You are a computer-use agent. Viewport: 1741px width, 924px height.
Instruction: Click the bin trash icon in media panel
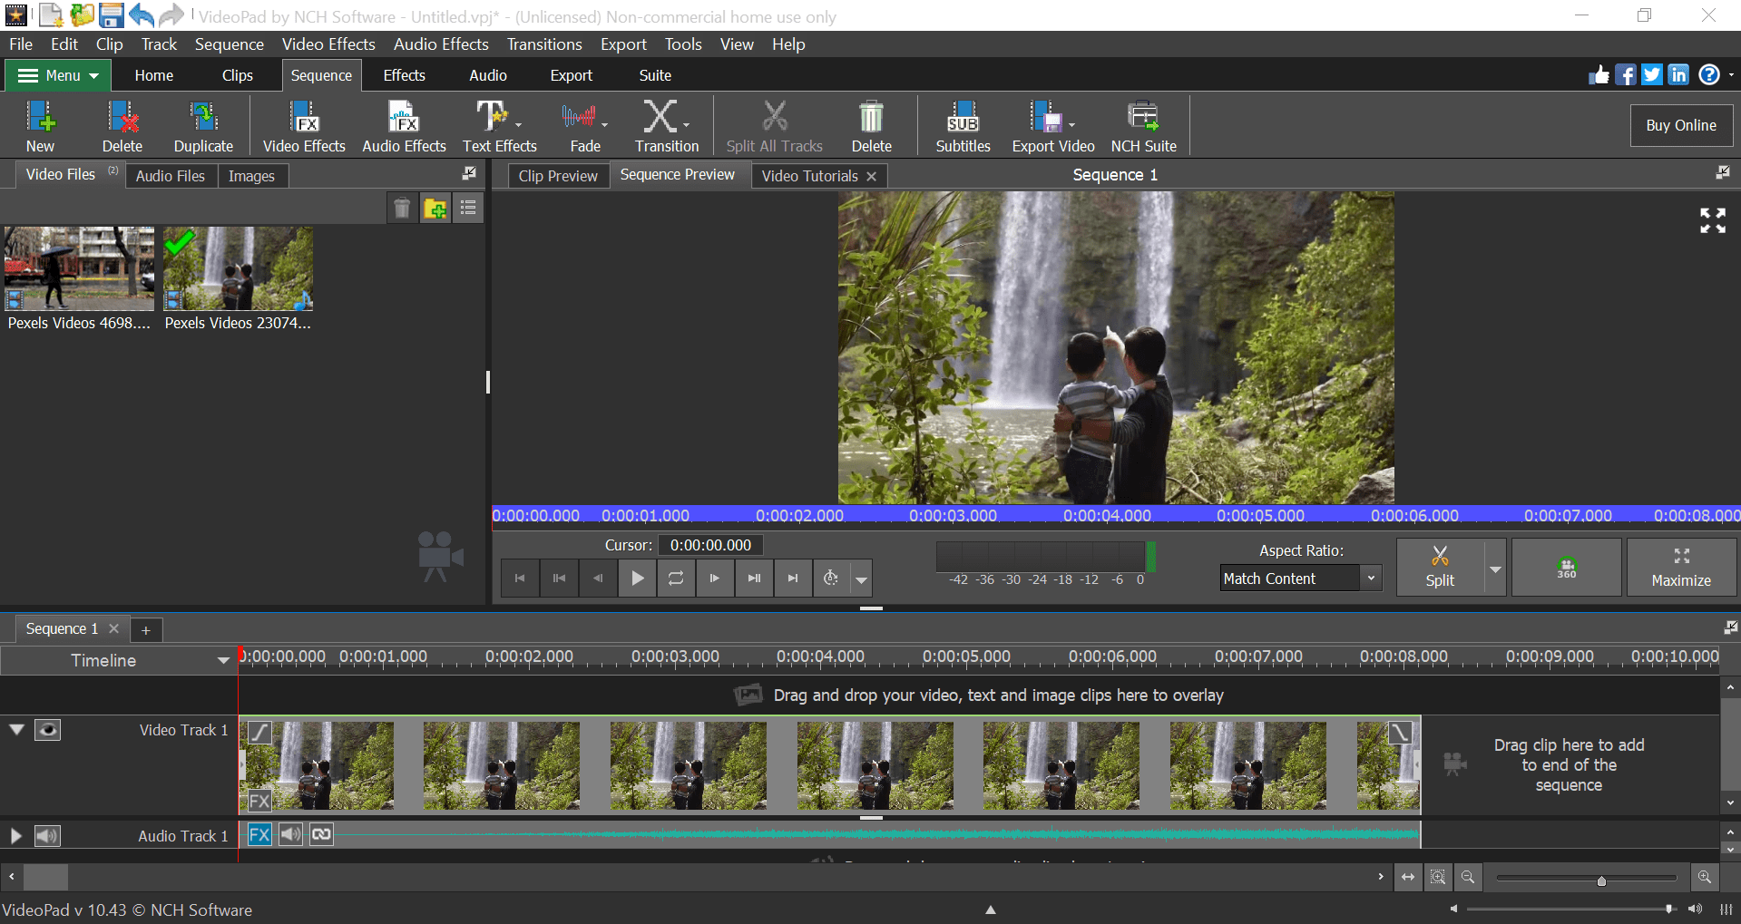tap(402, 209)
